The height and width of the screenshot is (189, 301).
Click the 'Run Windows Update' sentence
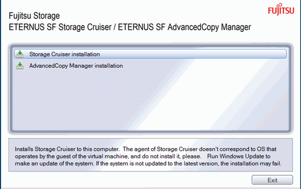point(238,156)
